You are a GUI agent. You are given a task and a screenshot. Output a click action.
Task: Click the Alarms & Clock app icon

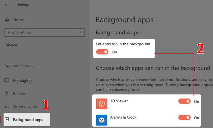coord(102,120)
